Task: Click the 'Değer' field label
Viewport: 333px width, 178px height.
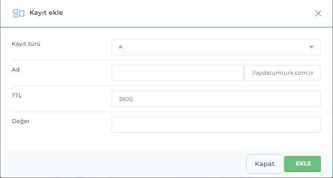Action: point(21,121)
